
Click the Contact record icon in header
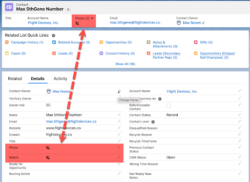point(9,7)
